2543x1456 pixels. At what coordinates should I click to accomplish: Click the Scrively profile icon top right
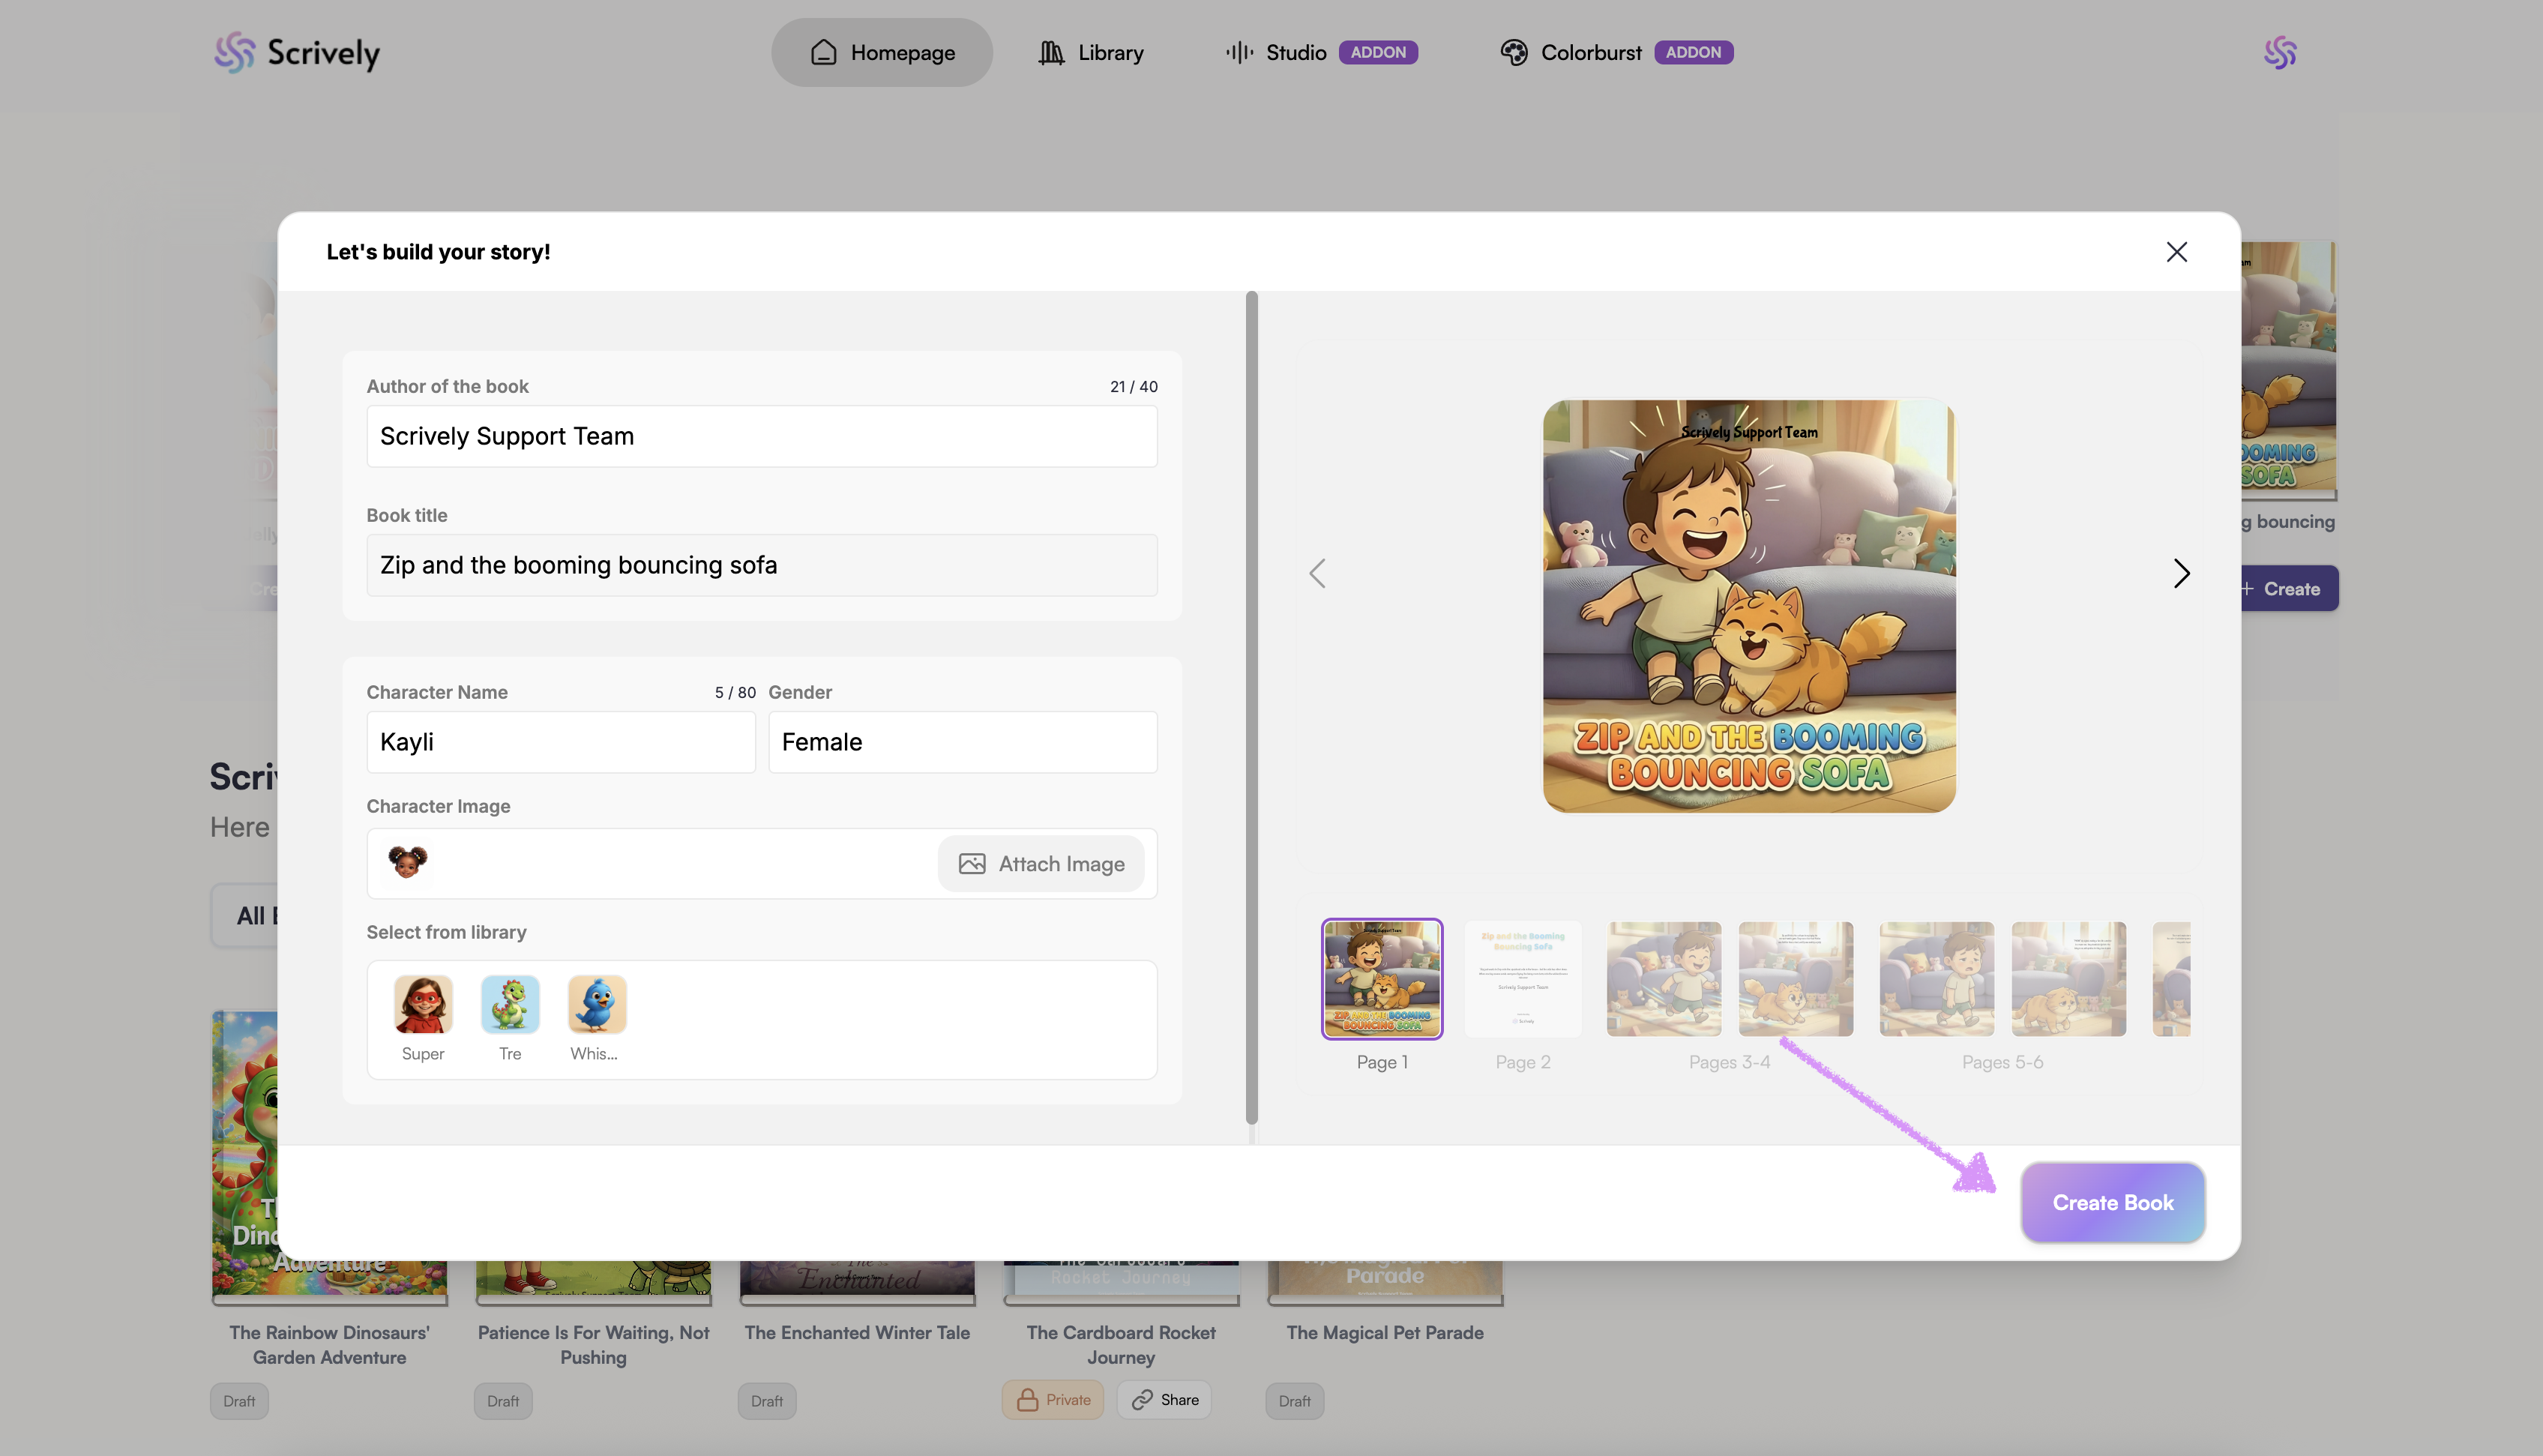click(x=2280, y=52)
